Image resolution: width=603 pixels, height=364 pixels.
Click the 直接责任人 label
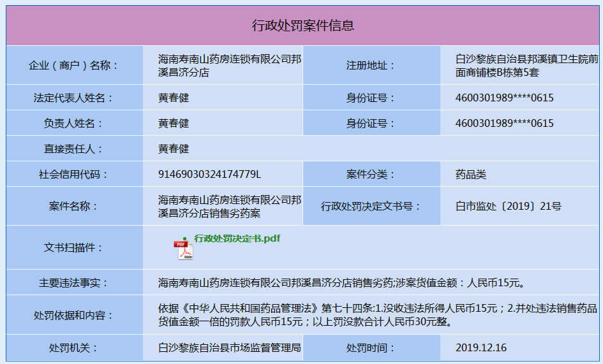click(x=73, y=149)
